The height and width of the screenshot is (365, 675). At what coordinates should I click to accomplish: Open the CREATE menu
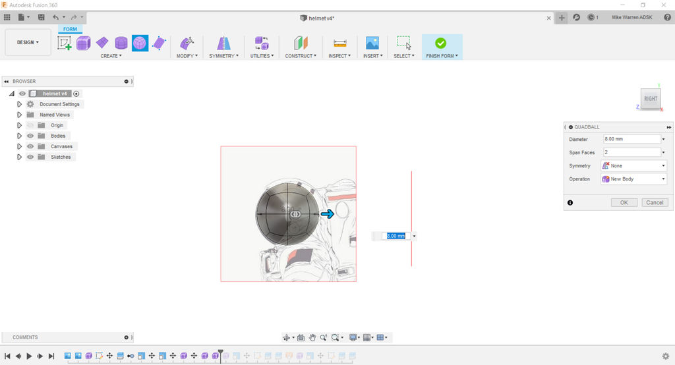point(111,56)
